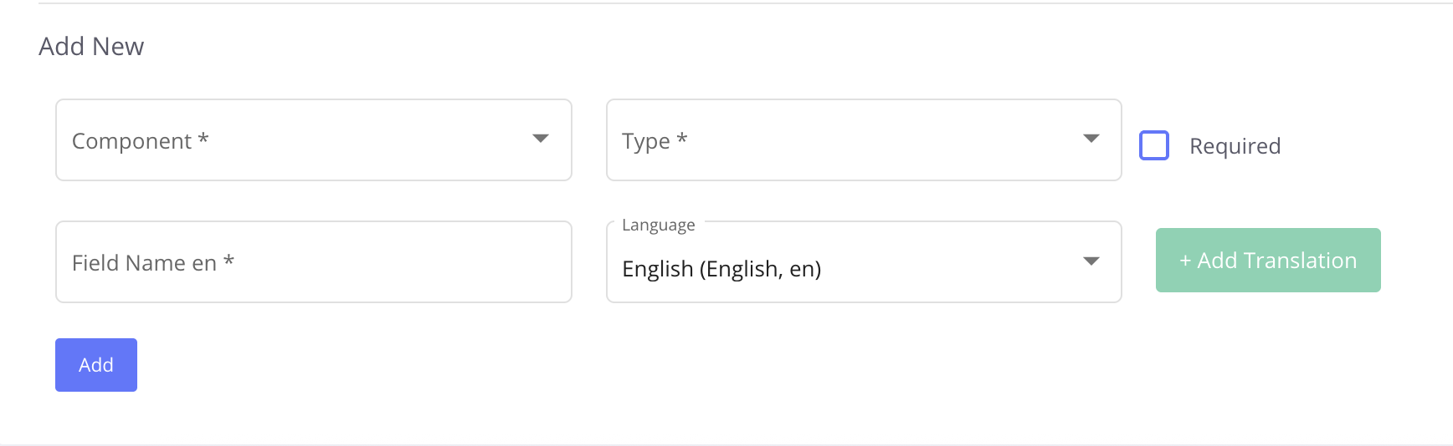This screenshot has width=1453, height=446.
Task: Click the Language dropdown arrow icon
Action: pos(1091,261)
